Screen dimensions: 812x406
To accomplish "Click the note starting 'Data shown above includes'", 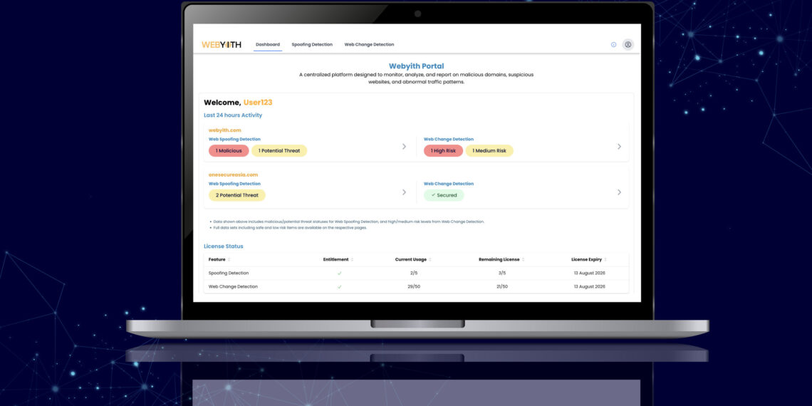I will (349, 222).
